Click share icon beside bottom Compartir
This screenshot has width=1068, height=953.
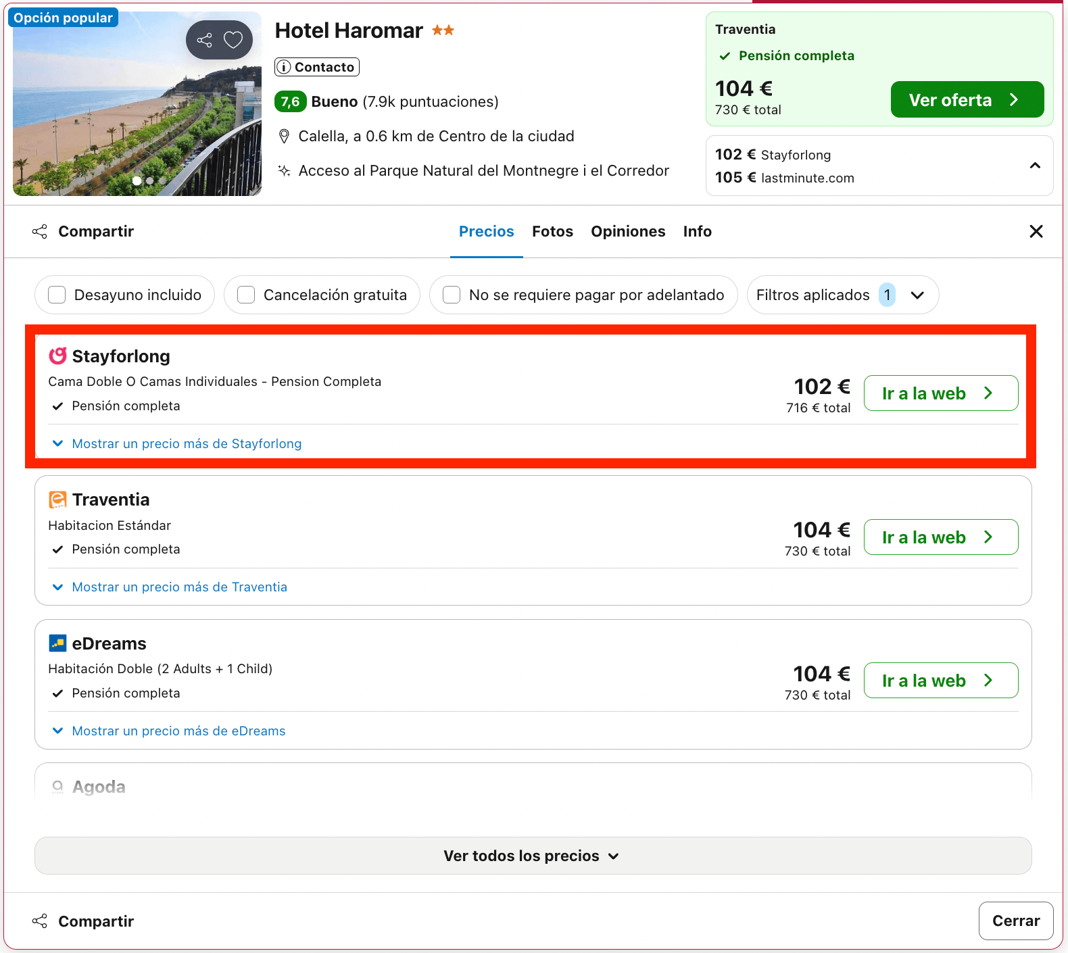point(40,921)
